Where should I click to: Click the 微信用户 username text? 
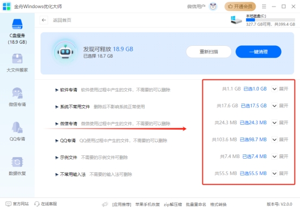coord(196,6)
